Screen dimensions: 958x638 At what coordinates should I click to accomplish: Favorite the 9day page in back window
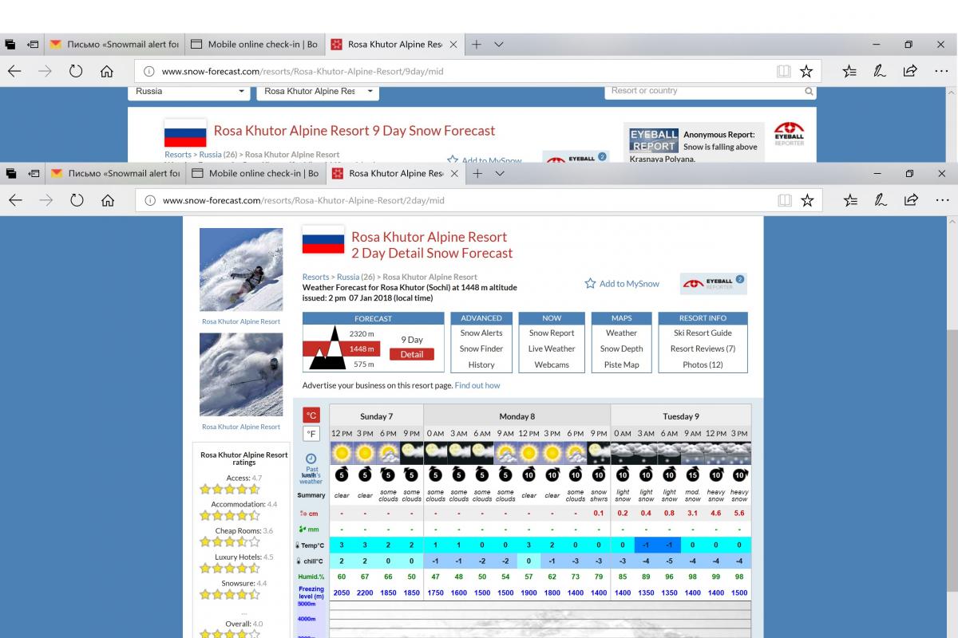coord(806,71)
